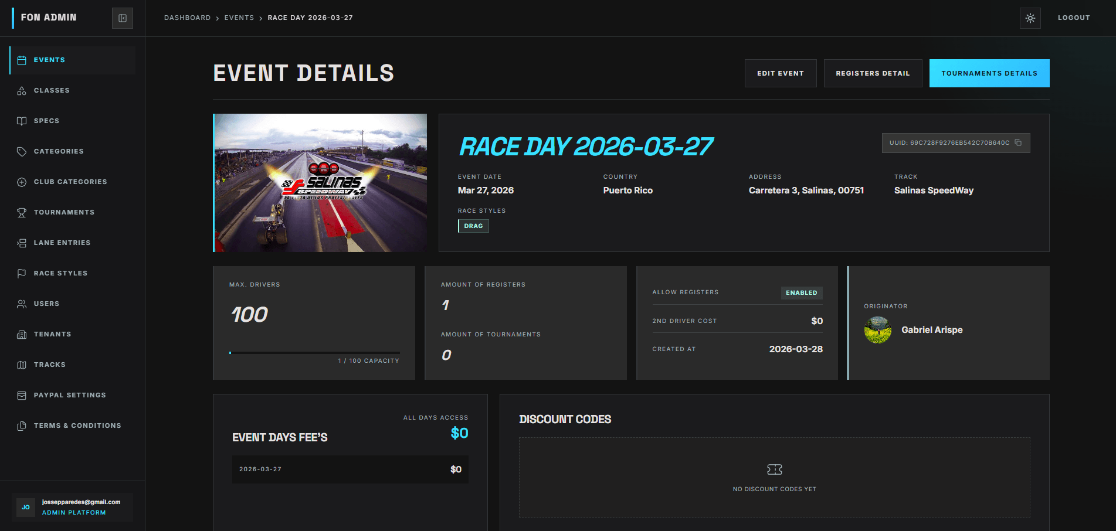
Task: Log out using the Logout link
Action: coord(1074,18)
